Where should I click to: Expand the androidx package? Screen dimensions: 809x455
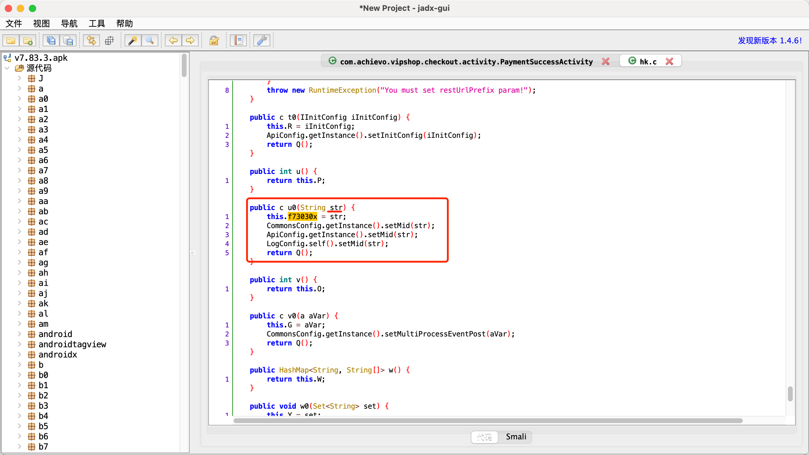(x=20, y=354)
